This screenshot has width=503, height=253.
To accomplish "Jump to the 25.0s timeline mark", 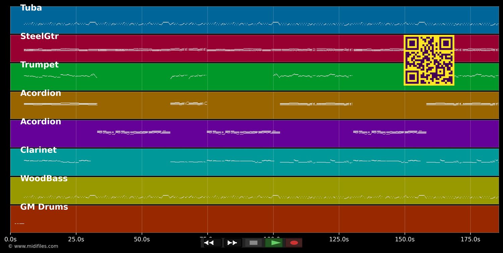I will 76,239.
